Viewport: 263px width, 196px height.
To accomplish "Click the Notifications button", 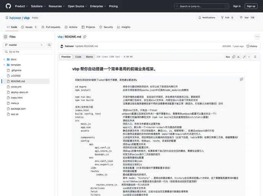I will 207,18.
